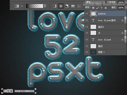Hide the love 52 psxt text layer
Image resolution: width=127 pixels, height=95 pixels.
[x=87, y=39]
